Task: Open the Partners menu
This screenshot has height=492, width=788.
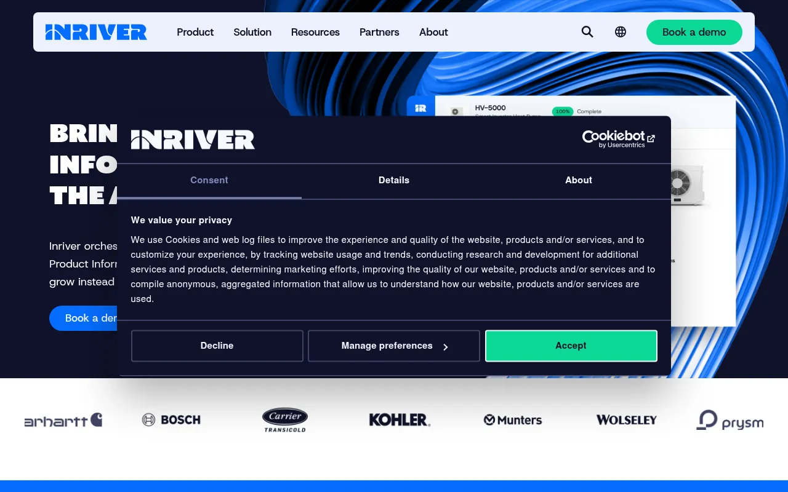Action: coord(379,32)
